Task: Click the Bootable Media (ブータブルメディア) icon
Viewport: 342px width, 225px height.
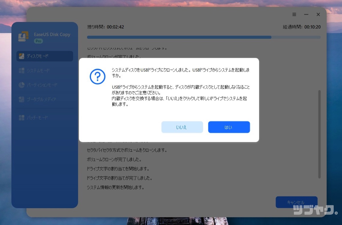Action: [x=22, y=100]
